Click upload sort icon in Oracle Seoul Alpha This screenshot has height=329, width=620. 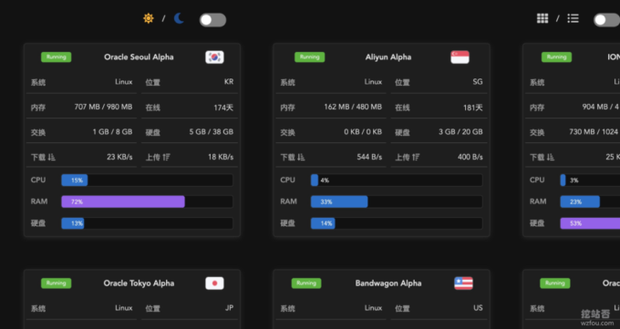tap(167, 157)
